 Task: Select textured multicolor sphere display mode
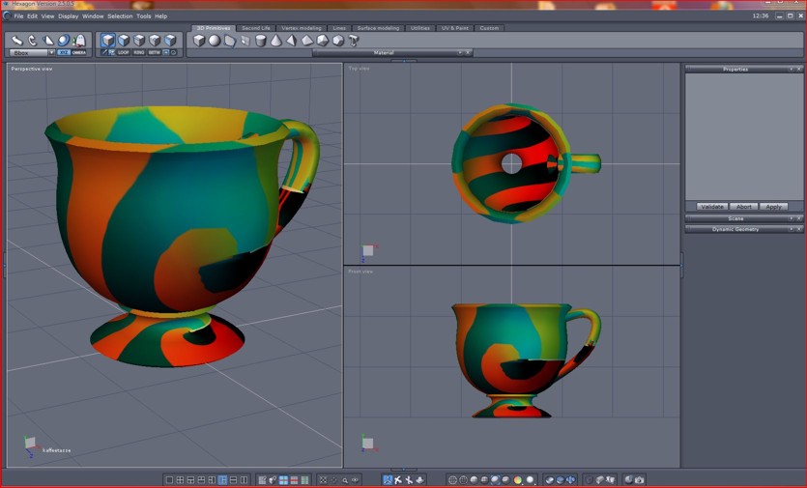pos(518,479)
